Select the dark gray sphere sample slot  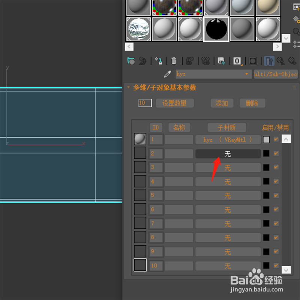(x=242, y=29)
